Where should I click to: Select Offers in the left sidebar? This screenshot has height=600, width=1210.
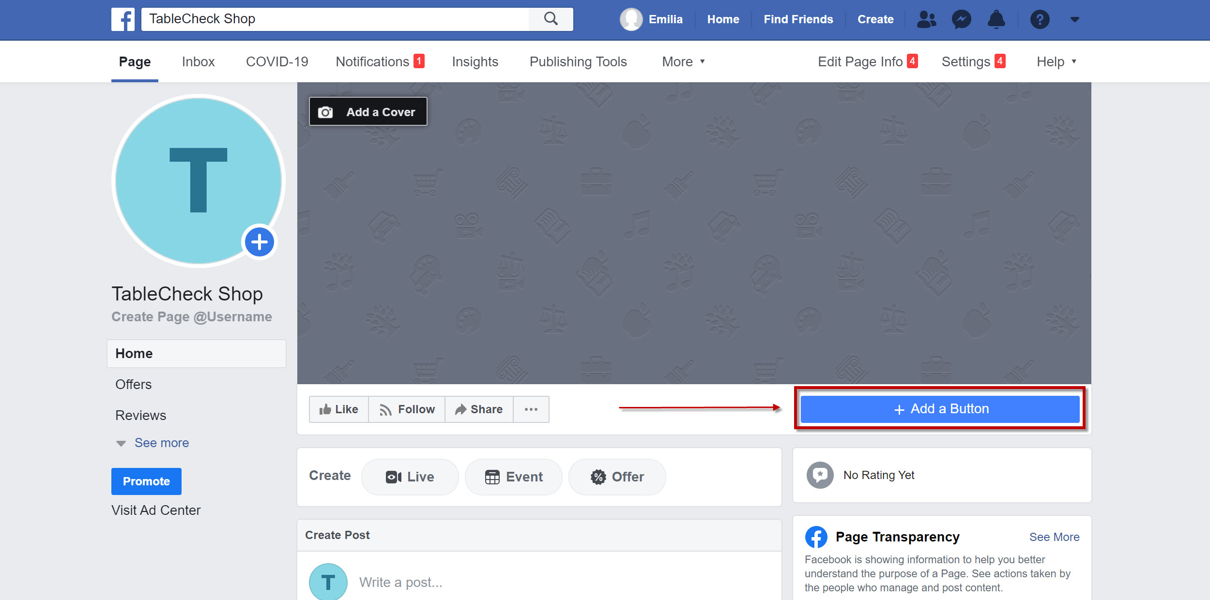click(x=133, y=384)
